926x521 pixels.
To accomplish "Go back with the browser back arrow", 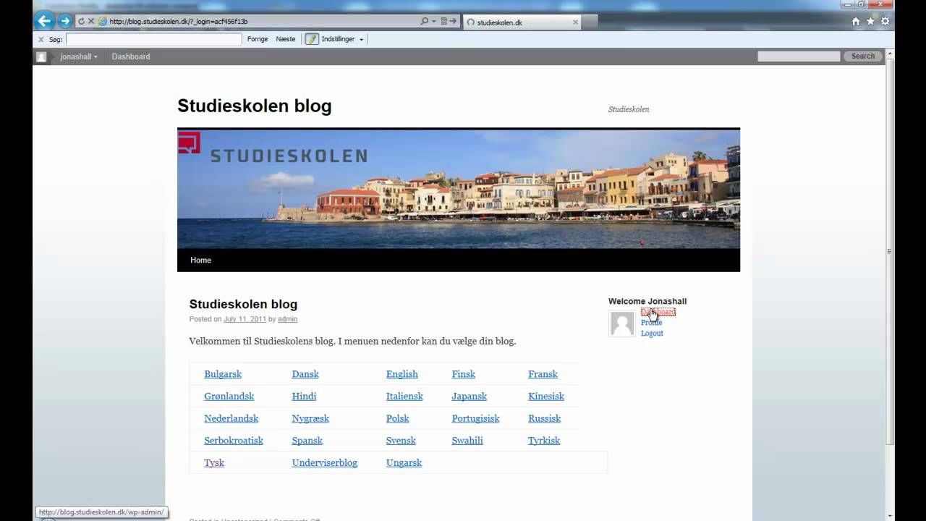I will coord(43,21).
